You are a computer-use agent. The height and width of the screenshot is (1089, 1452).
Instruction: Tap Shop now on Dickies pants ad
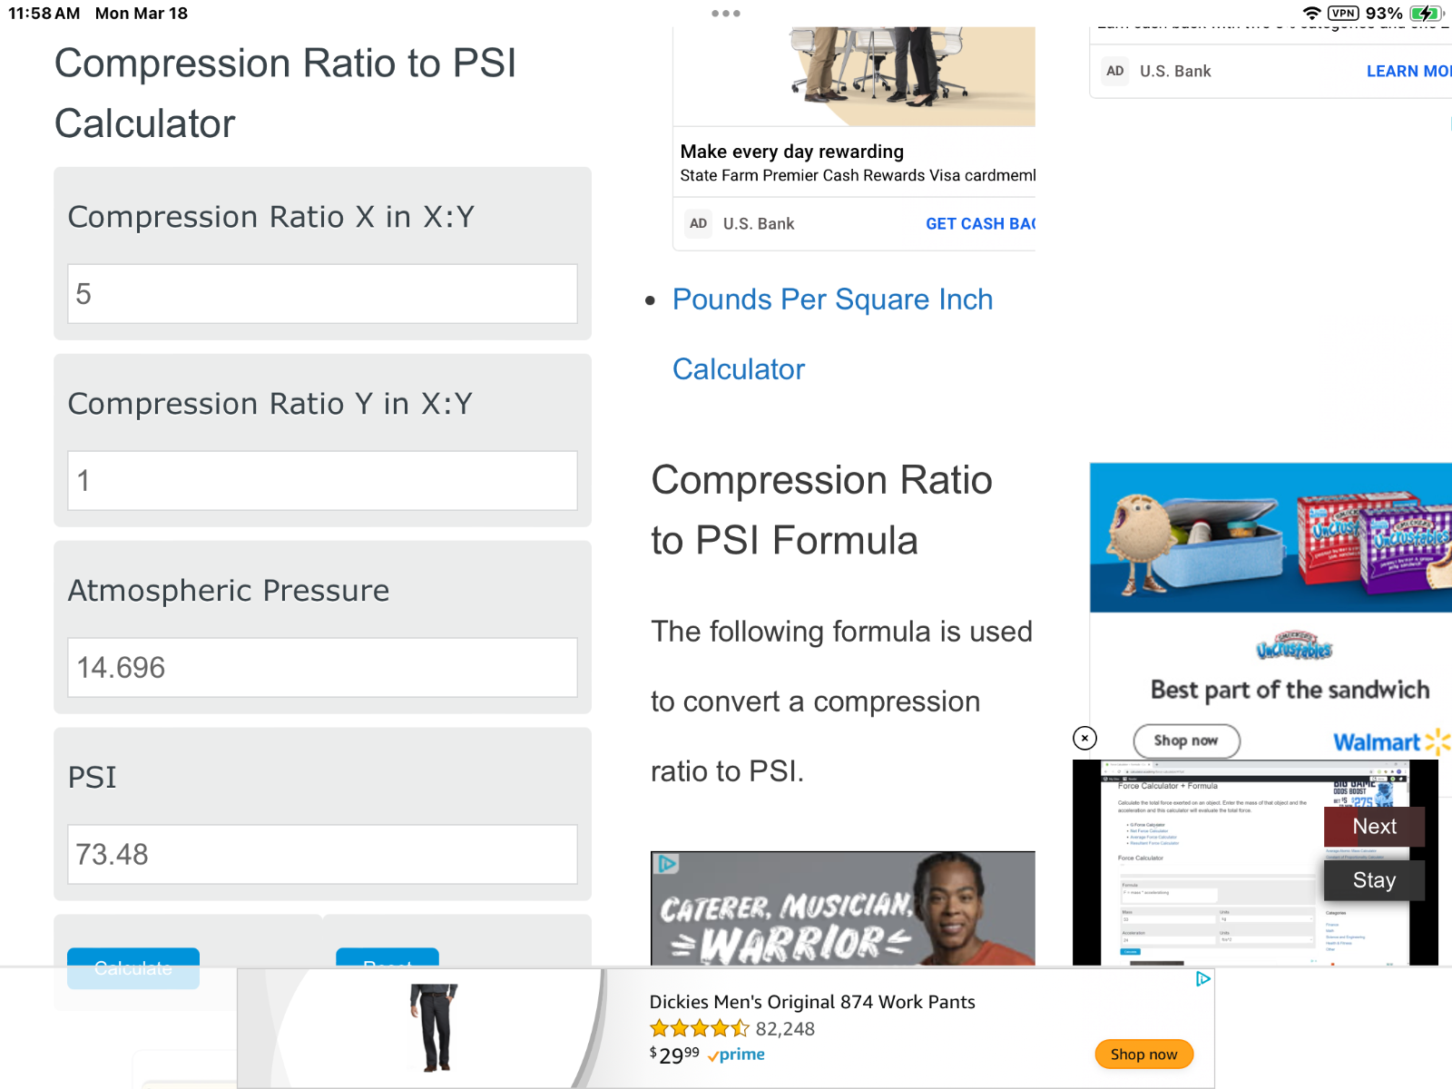1143,1055
